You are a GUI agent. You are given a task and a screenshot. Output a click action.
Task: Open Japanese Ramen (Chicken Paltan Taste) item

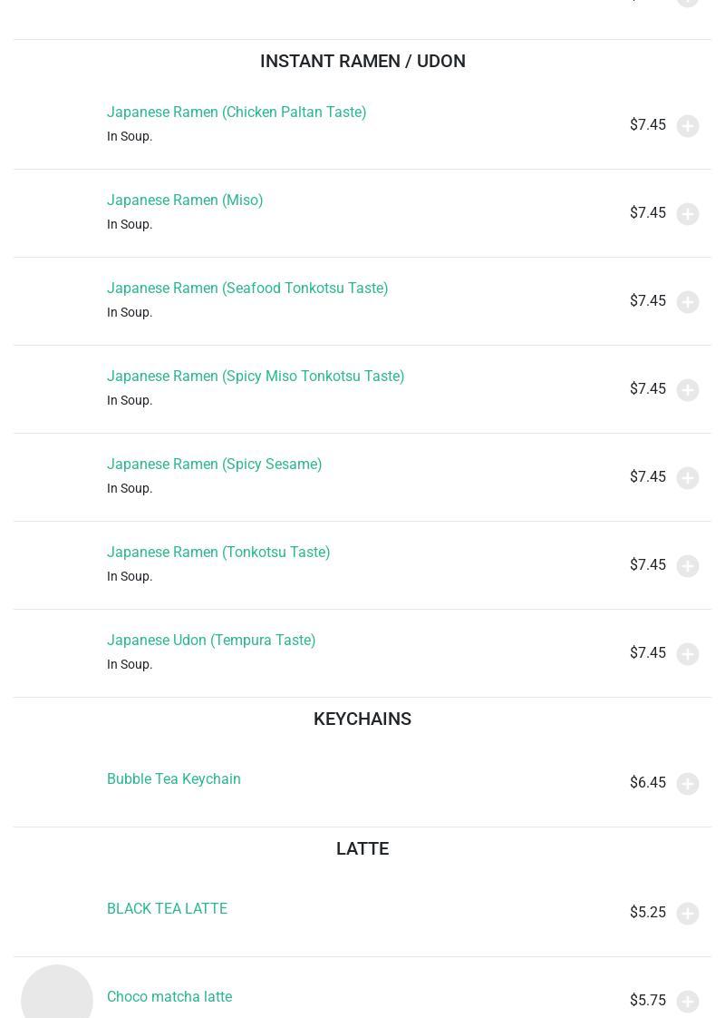coord(236,113)
